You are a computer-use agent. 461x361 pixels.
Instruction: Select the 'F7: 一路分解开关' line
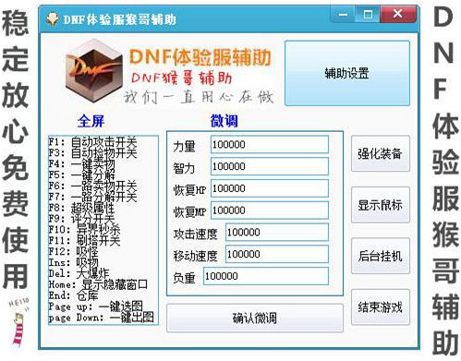click(x=92, y=197)
